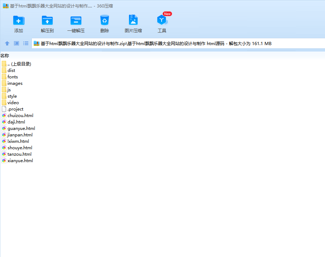Click the folder icon beside dist

pos(4,70)
